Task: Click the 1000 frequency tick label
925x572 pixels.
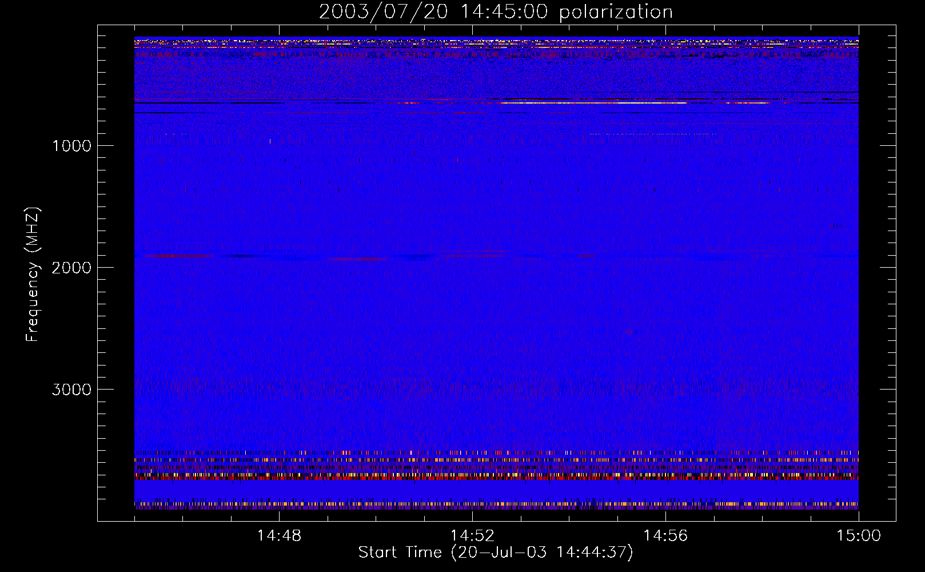Action: tap(71, 146)
